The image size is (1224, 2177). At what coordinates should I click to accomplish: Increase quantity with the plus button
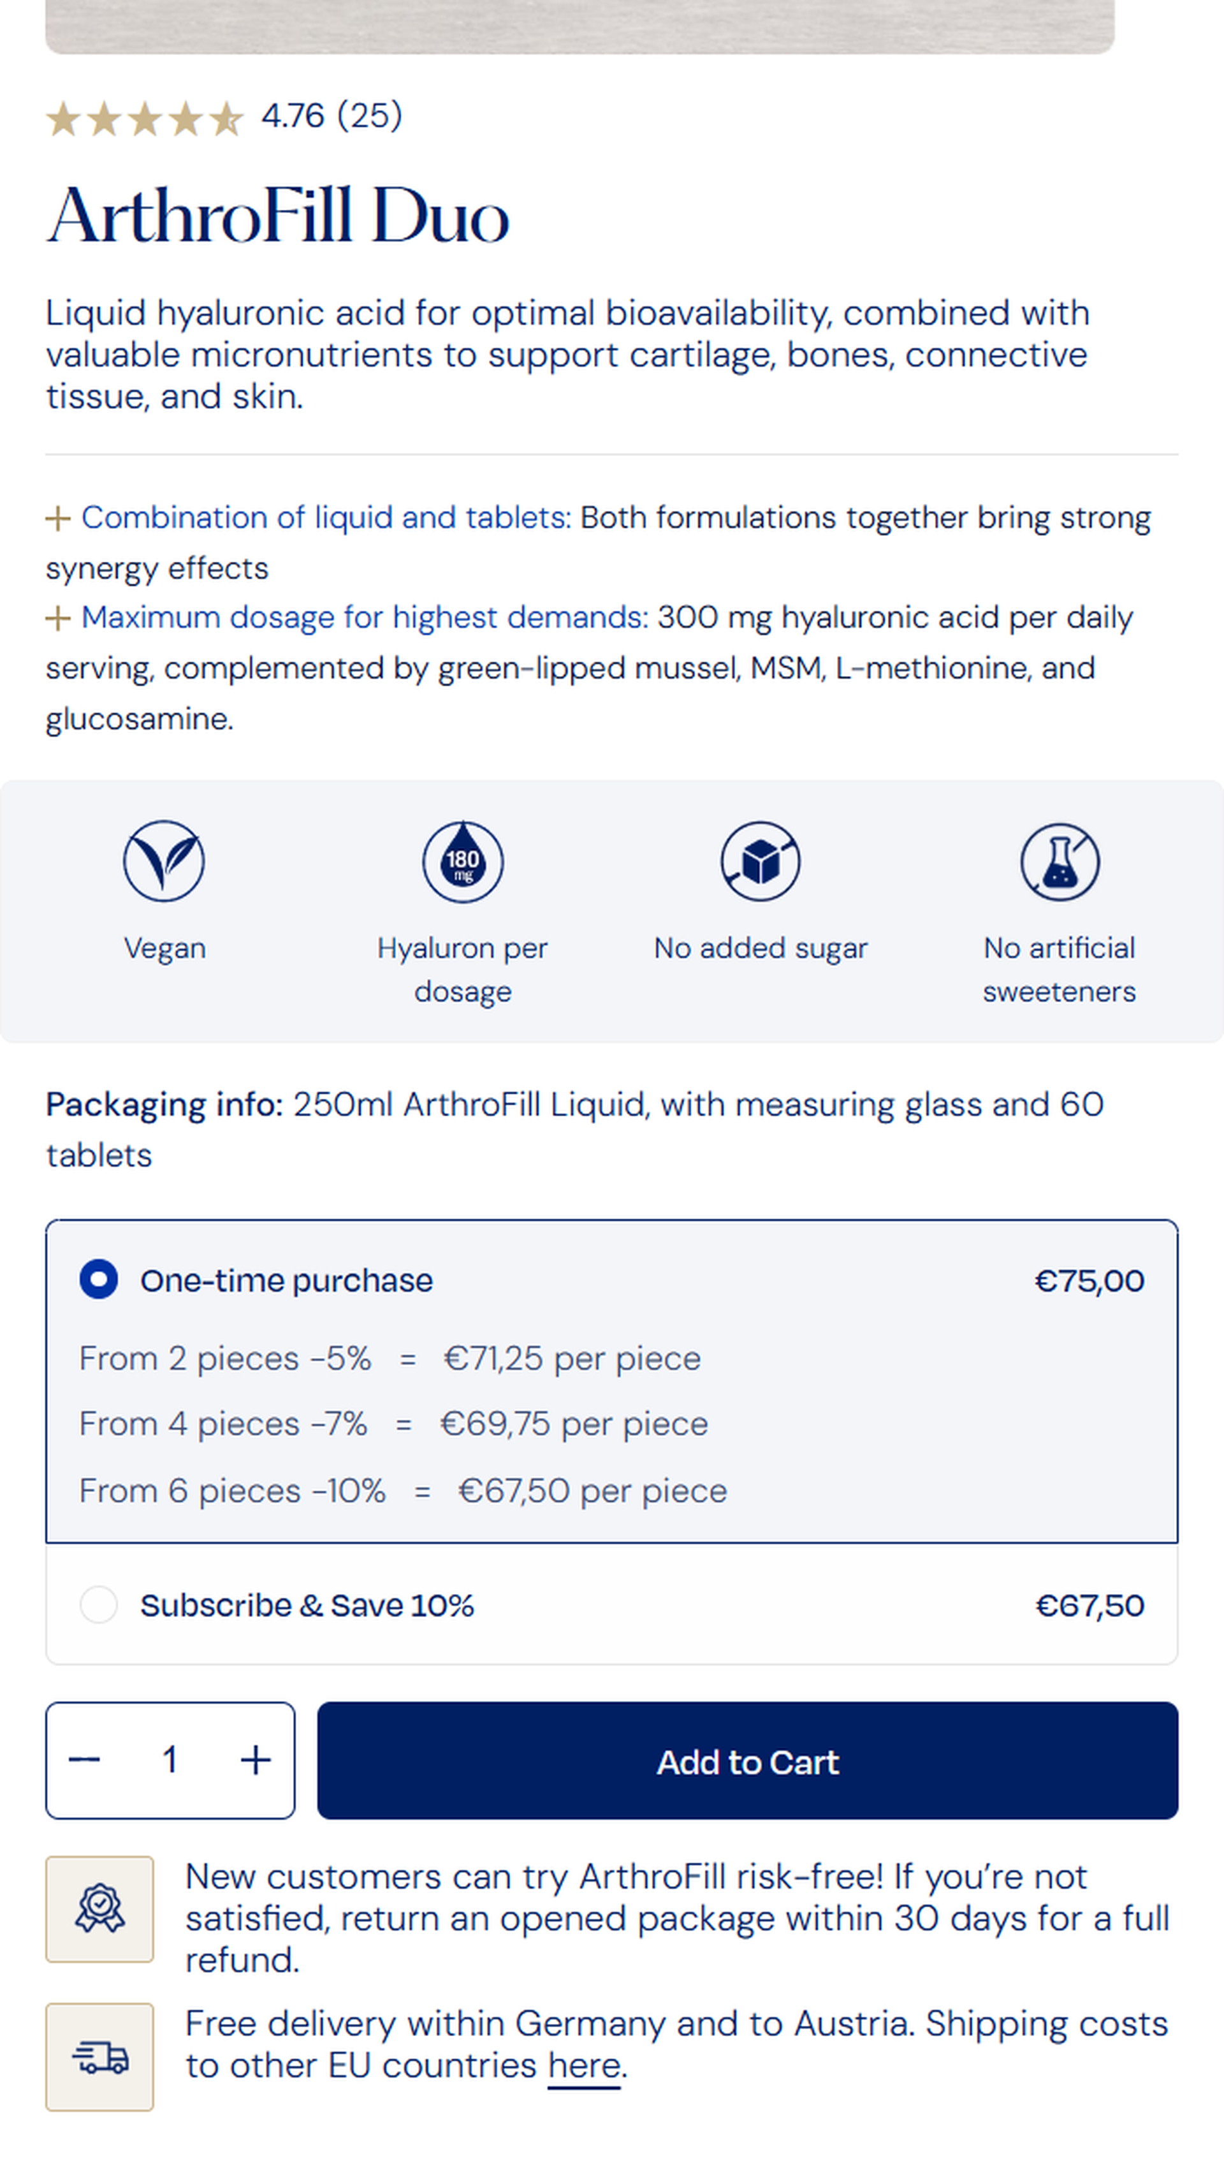pos(255,1760)
